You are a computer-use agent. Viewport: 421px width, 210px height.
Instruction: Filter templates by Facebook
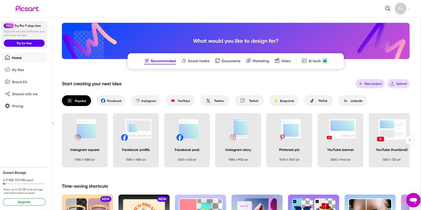point(111,101)
